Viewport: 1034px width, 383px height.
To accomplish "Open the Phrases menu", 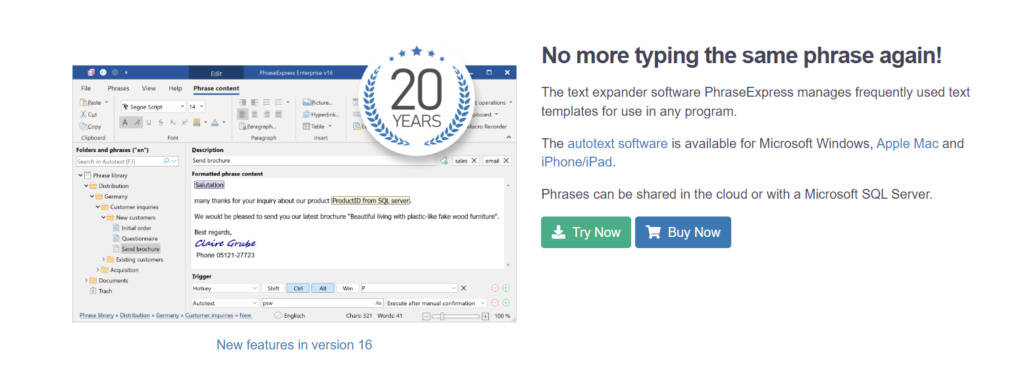I will pyautogui.click(x=118, y=88).
